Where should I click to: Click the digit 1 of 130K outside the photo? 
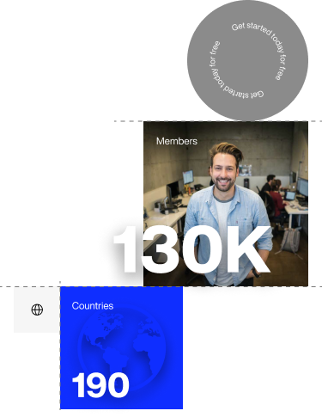coord(128,249)
